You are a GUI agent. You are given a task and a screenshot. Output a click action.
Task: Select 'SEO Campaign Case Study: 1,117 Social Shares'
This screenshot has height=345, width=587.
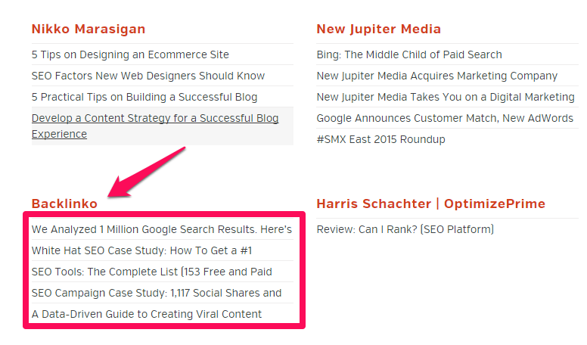pyautogui.click(x=157, y=293)
